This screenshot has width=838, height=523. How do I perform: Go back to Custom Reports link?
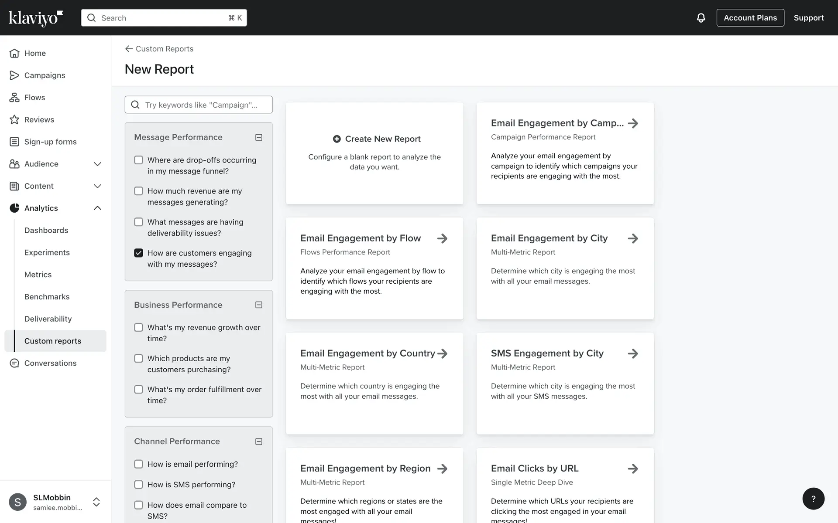(x=159, y=49)
